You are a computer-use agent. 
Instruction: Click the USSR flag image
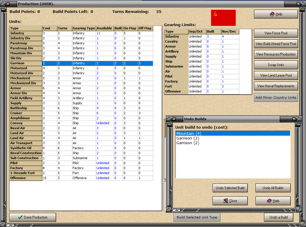223,18
